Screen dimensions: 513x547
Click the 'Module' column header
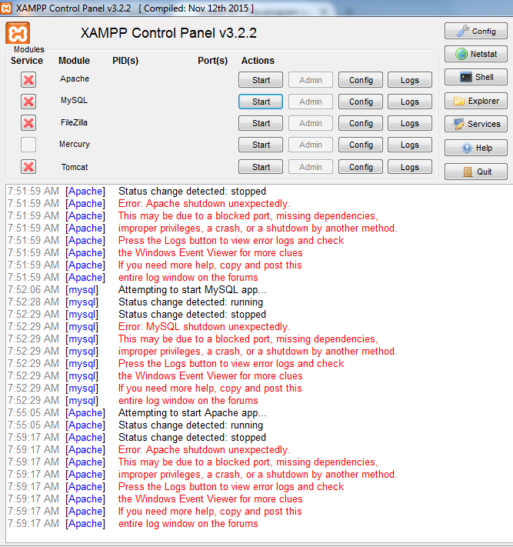click(75, 61)
